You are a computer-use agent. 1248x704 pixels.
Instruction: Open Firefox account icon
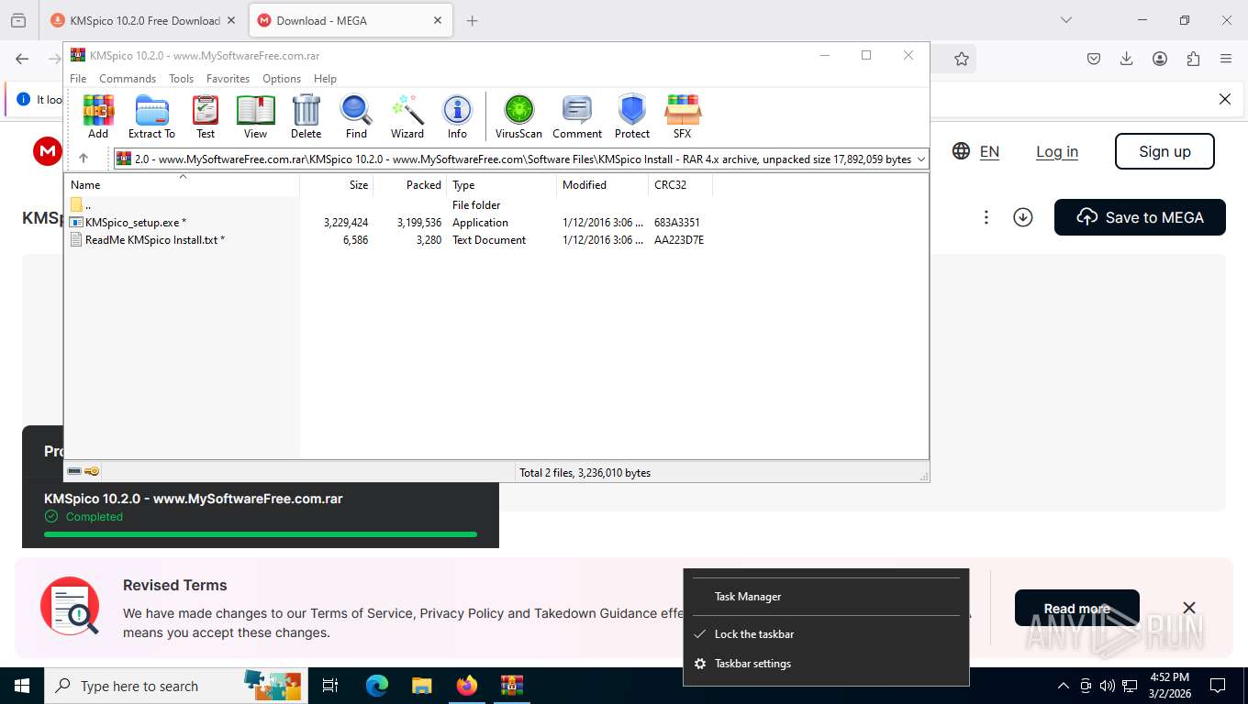[x=1160, y=59]
